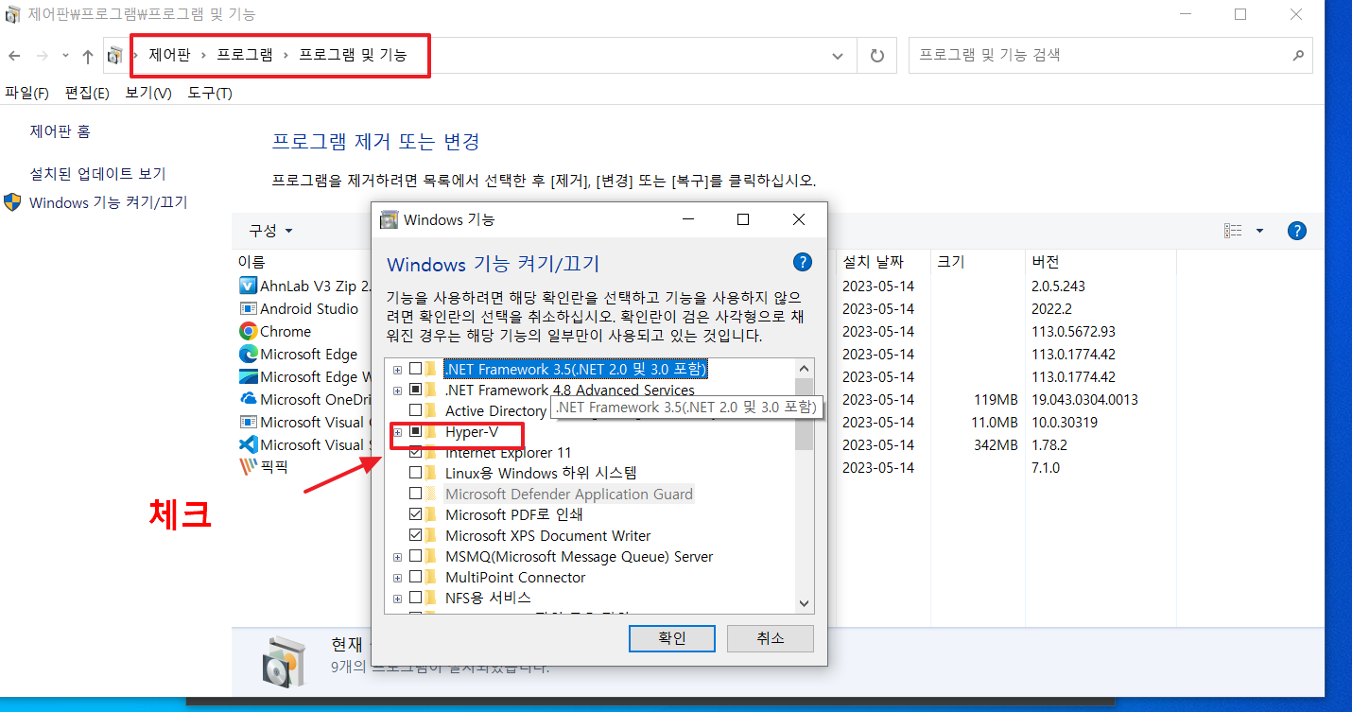Click 프로그램 breadcrumb in address bar
Image resolution: width=1352 pixels, height=712 pixels.
tap(245, 56)
